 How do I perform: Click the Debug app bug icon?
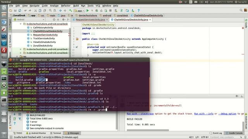coord(96,10)
